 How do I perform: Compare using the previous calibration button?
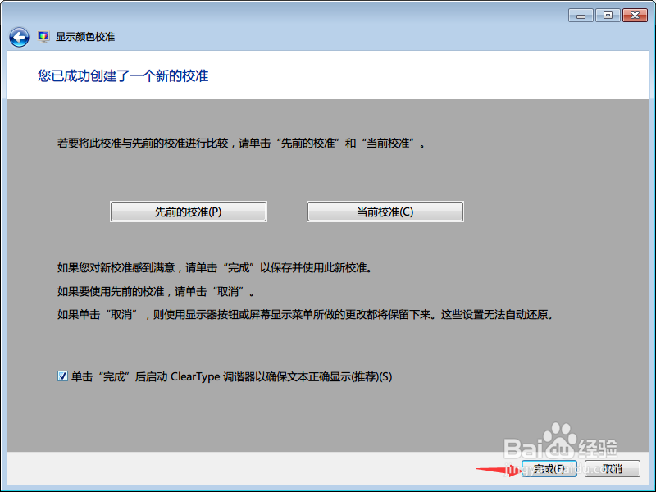coord(188,212)
